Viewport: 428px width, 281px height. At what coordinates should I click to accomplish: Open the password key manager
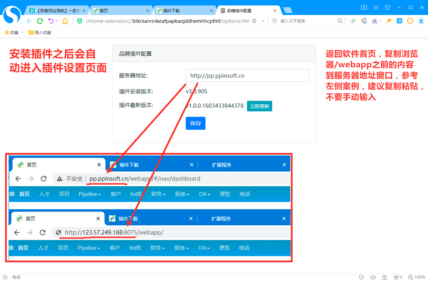pyautogui.click(x=388, y=20)
